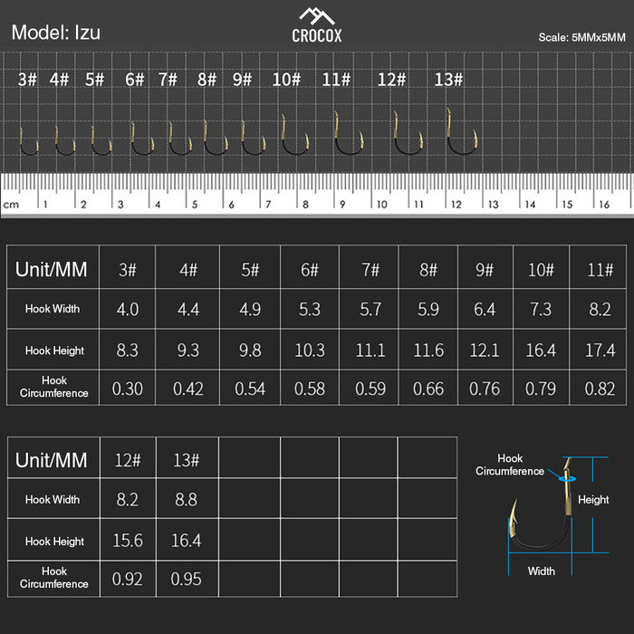Click the 10# hook image above the ruler

(x=293, y=138)
